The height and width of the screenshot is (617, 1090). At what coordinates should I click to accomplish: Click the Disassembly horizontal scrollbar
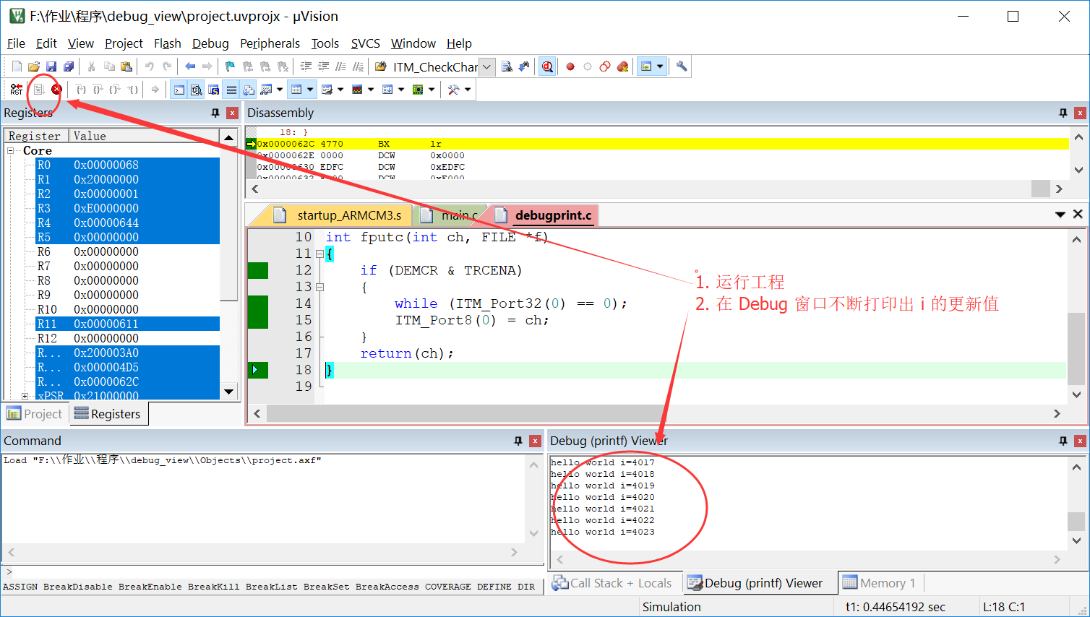pos(651,189)
